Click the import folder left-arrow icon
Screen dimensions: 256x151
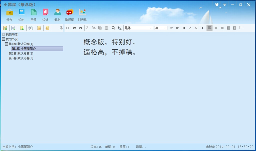[47, 28]
